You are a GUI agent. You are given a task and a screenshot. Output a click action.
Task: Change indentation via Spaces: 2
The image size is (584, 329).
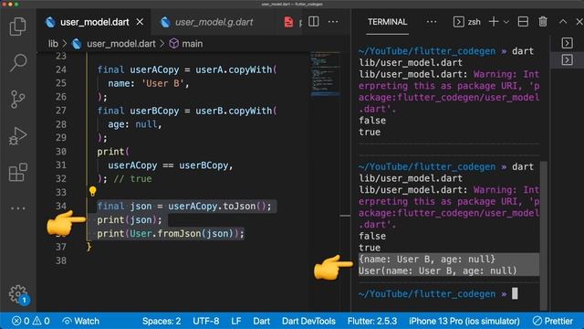(x=162, y=321)
